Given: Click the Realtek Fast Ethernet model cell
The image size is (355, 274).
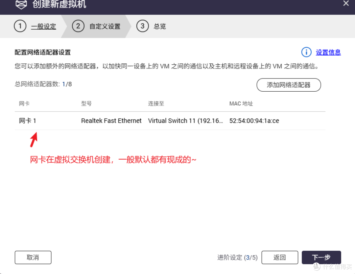Looking at the screenshot, I should [111, 121].
